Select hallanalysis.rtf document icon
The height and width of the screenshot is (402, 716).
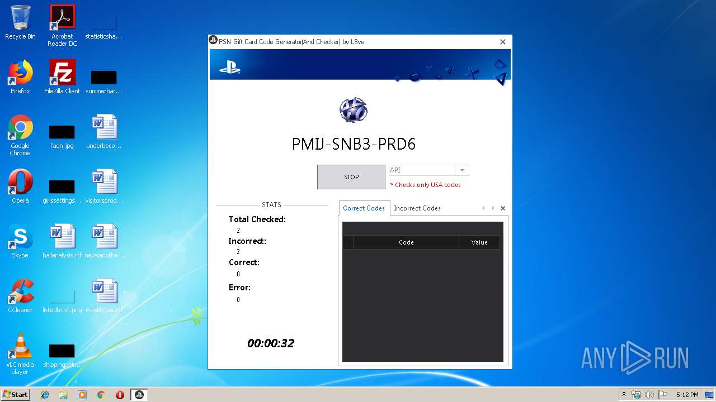[x=62, y=241]
